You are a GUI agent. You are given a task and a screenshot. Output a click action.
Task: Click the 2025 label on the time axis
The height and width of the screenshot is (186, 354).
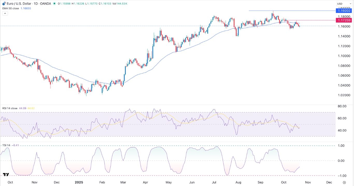click(x=79, y=182)
